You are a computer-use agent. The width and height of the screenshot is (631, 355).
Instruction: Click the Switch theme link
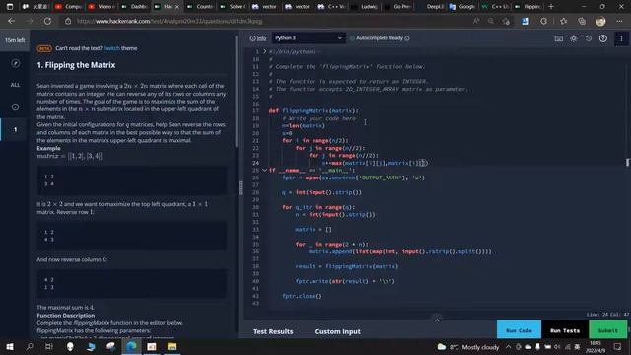point(111,48)
